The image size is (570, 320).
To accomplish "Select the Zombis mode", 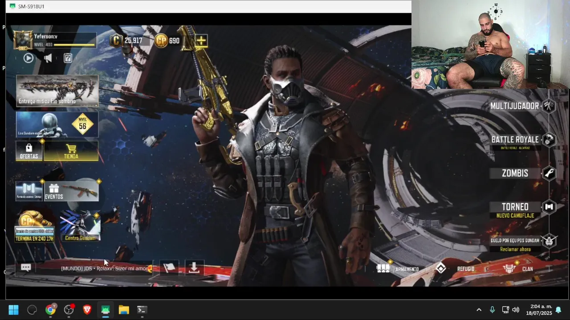I will (515, 173).
